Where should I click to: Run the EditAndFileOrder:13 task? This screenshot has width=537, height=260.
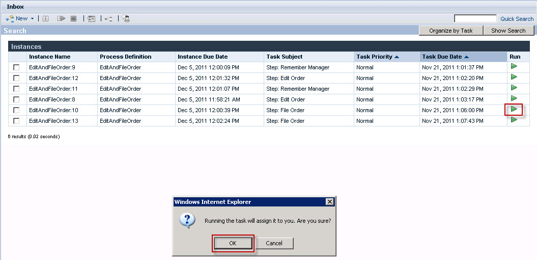(x=514, y=120)
